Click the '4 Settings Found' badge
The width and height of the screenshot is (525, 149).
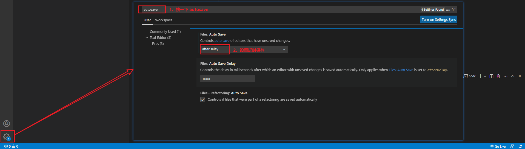click(432, 9)
